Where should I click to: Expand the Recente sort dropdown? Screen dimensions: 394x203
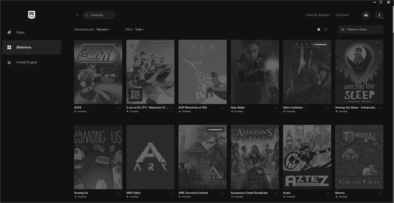[104, 29]
